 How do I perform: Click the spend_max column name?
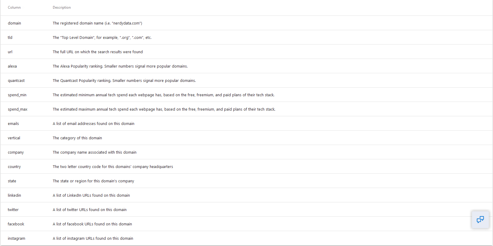coord(17,109)
